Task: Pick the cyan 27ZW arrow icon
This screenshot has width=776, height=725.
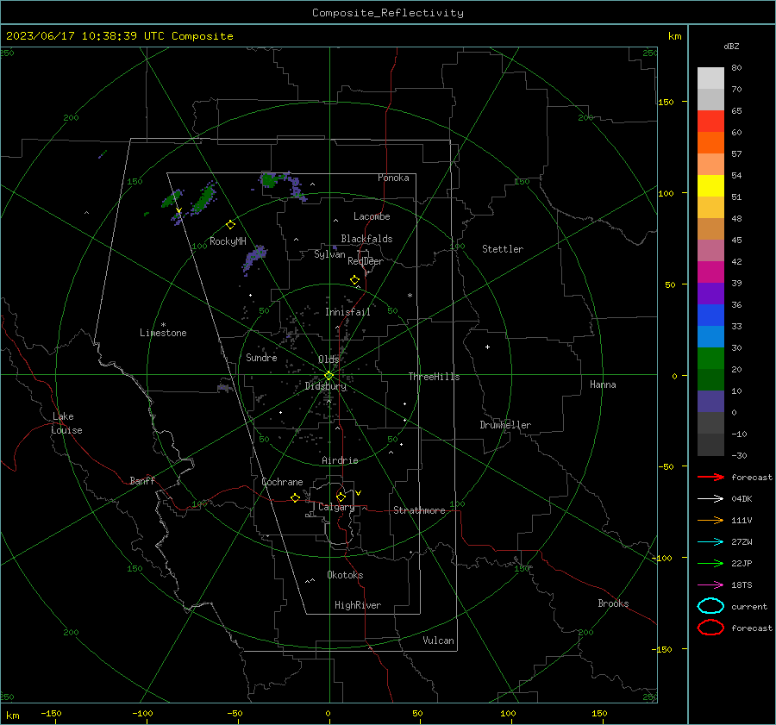Action: pos(710,542)
